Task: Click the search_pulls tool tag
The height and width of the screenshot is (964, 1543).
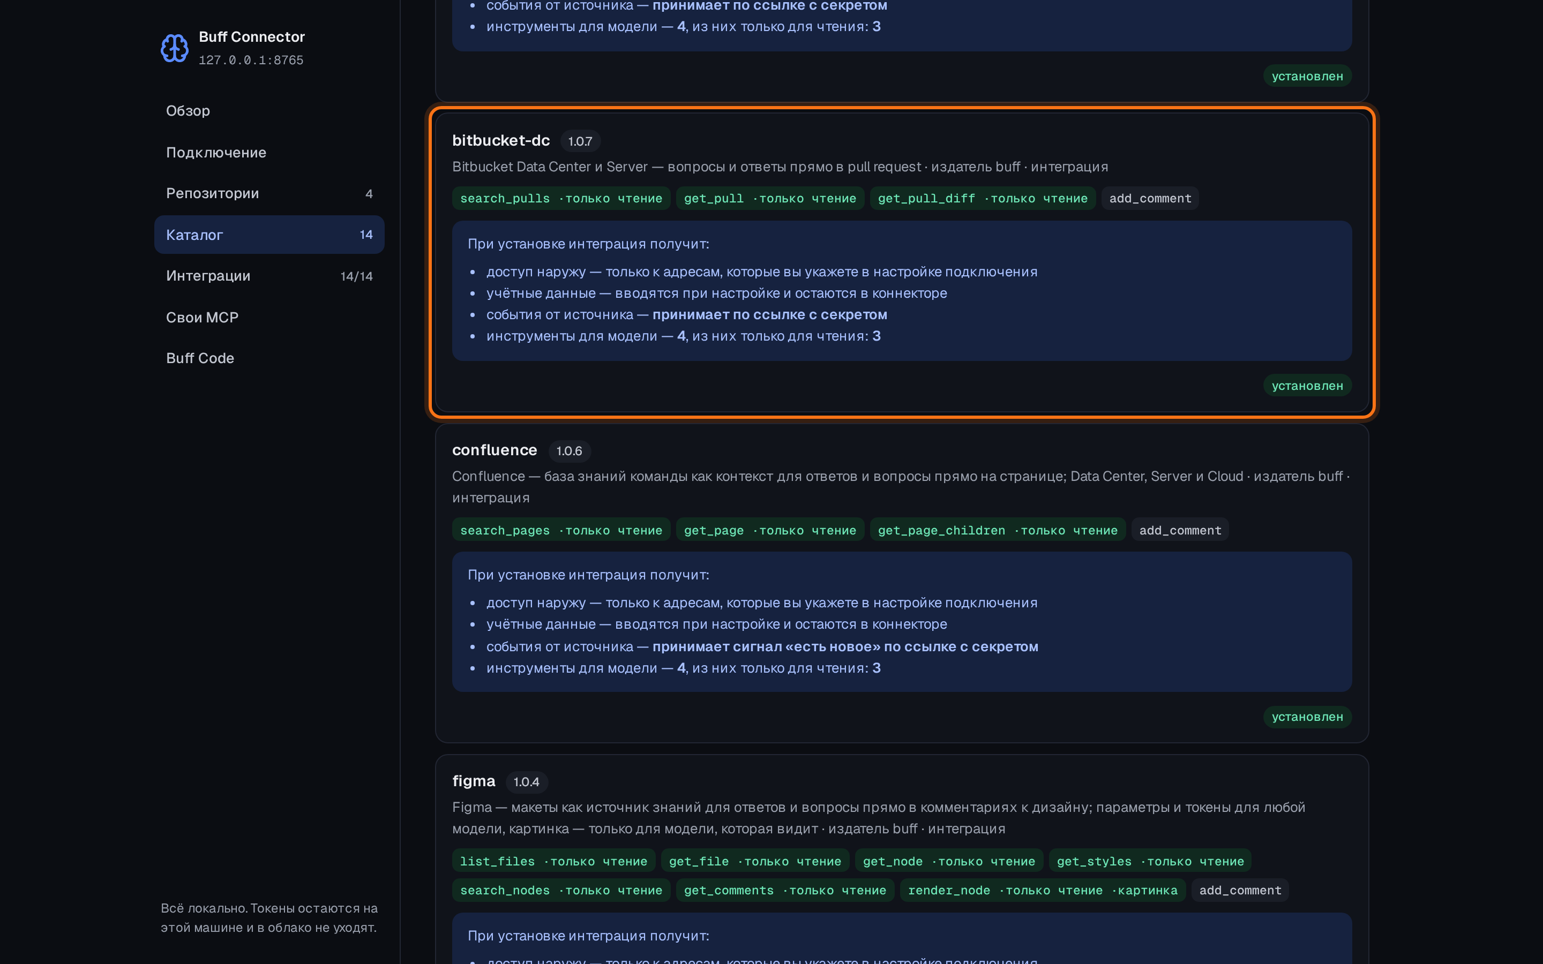Action: (x=561, y=198)
